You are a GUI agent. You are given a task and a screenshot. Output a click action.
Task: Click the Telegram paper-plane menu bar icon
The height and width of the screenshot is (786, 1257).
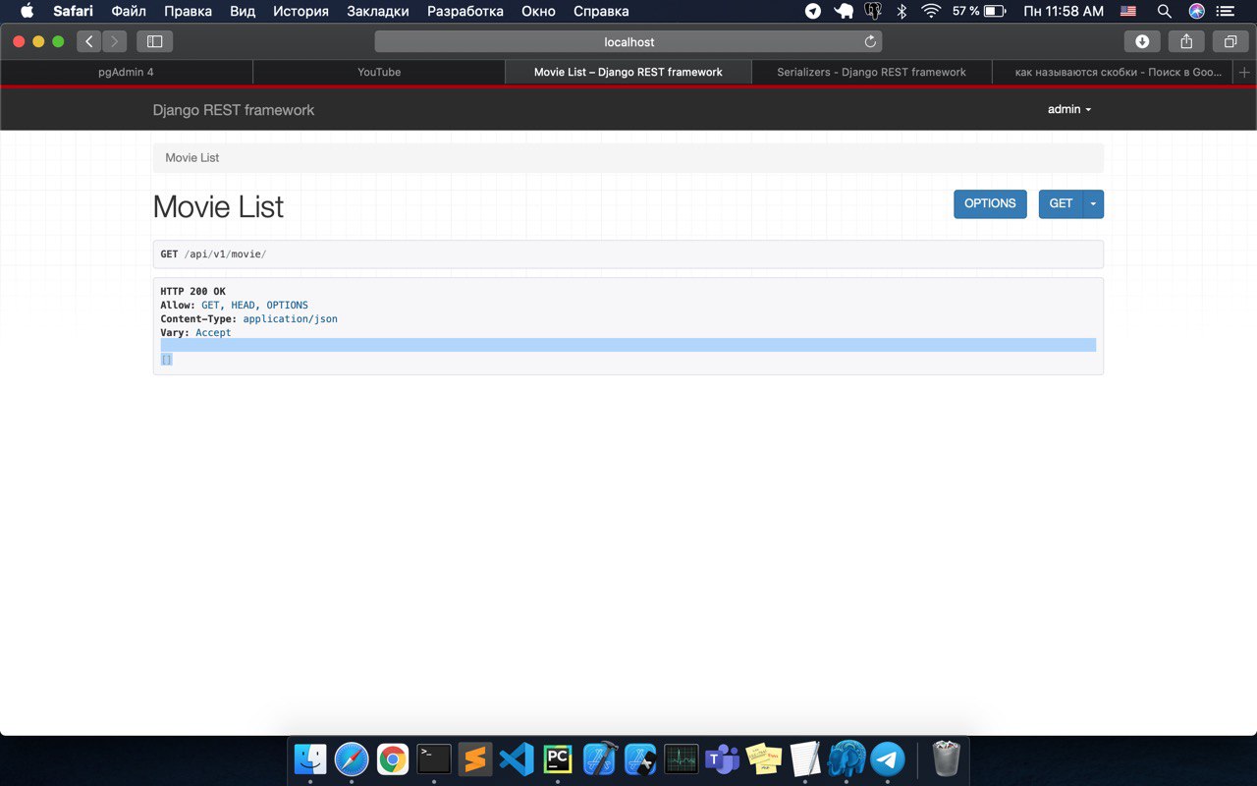pyautogui.click(x=813, y=12)
